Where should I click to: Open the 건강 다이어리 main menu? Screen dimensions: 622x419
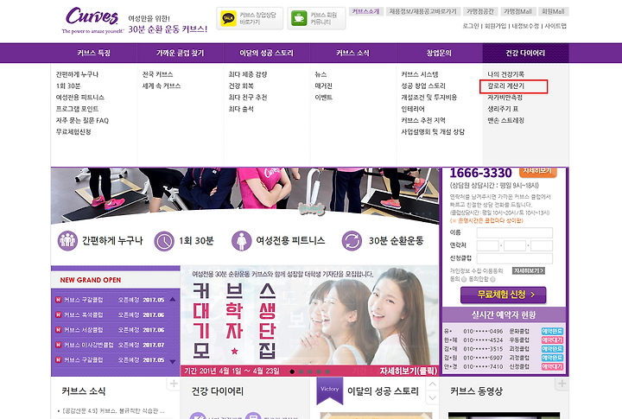pos(525,54)
